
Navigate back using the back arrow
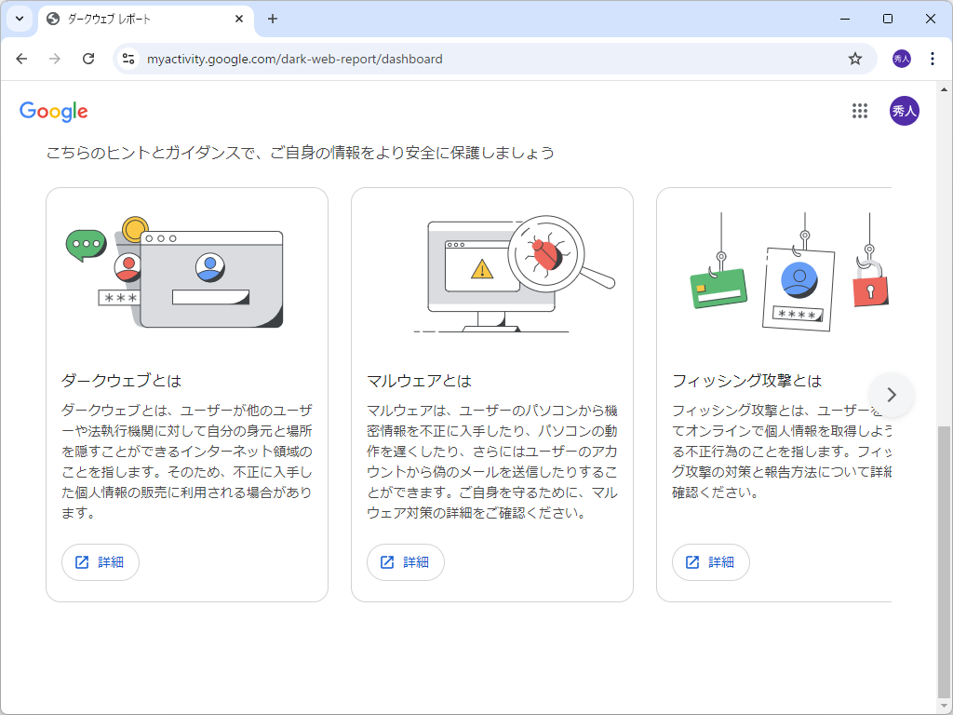pyautogui.click(x=21, y=58)
